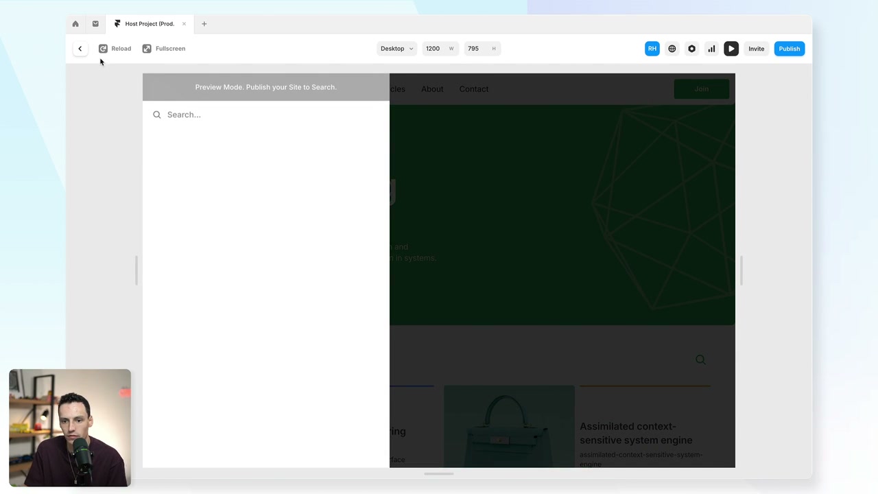
Task: Reload the preview
Action: [x=115, y=49]
